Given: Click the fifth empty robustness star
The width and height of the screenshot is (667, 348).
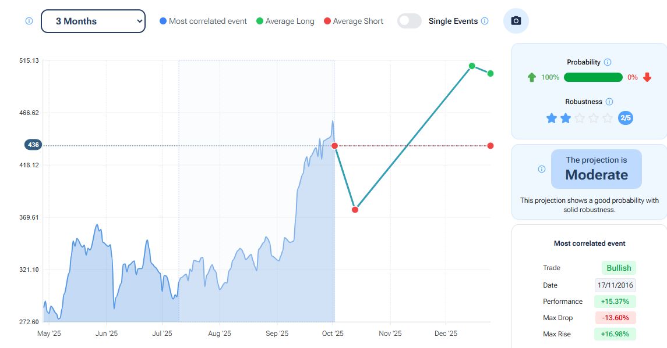Looking at the screenshot, I should [608, 119].
